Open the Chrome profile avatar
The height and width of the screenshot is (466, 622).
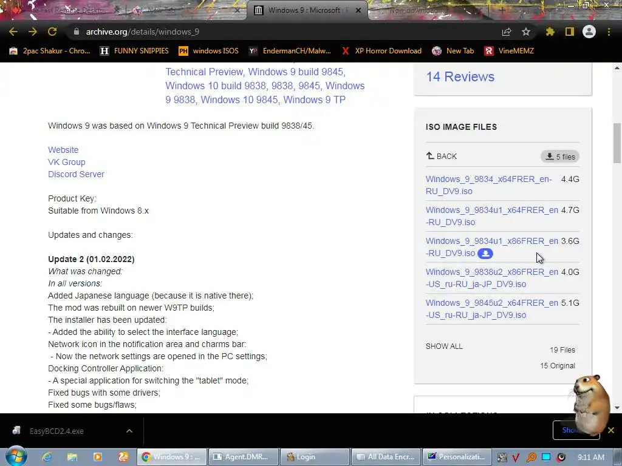(589, 32)
